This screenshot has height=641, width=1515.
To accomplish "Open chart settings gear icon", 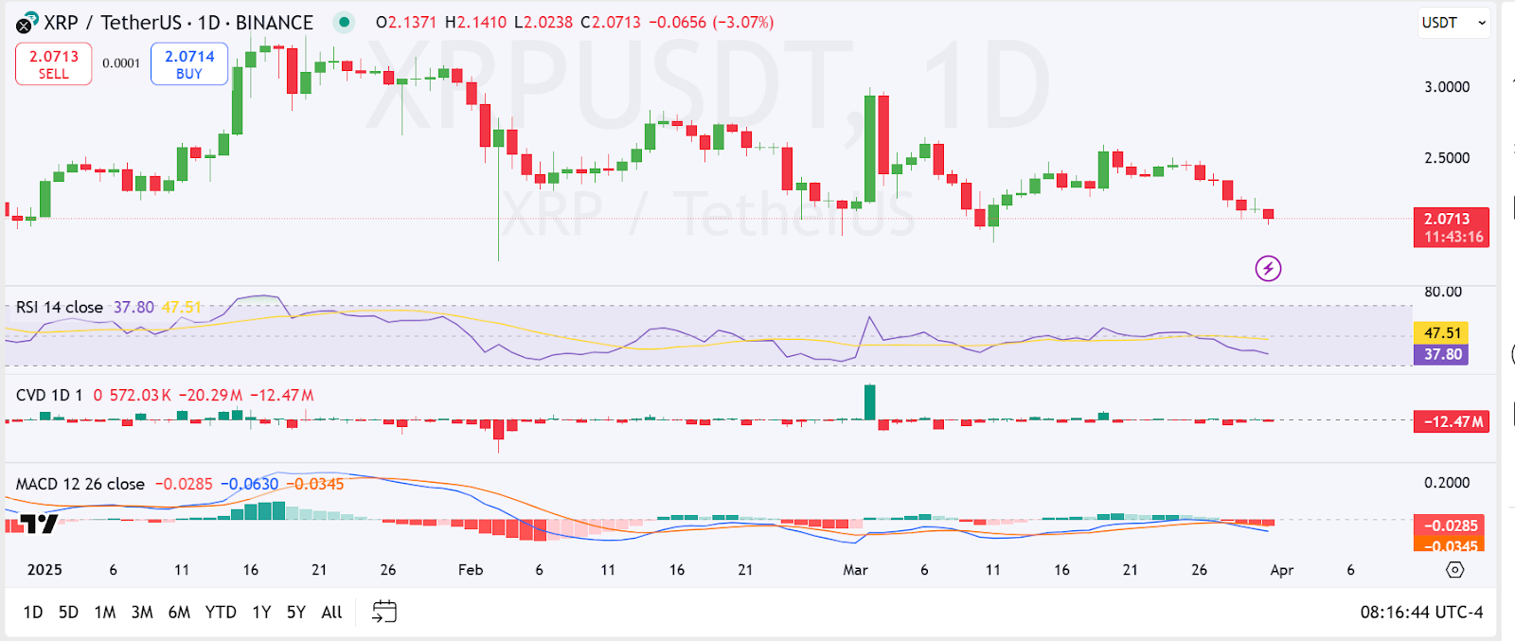I will pos(1455,570).
